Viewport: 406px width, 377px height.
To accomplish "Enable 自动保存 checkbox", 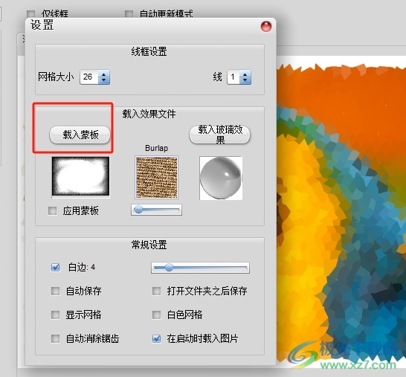I will pos(56,291).
